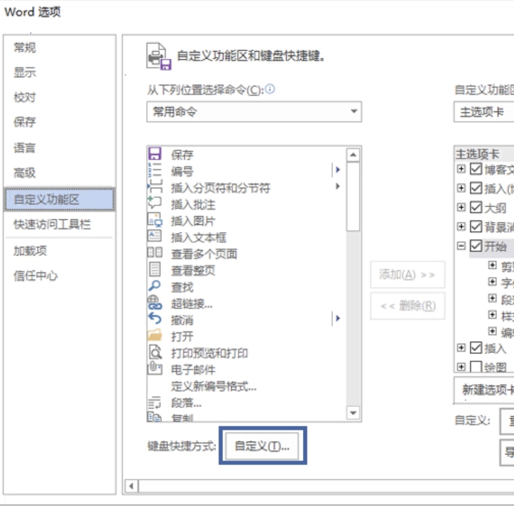Click the 插入分页符和分节符 page break icon
This screenshot has width=514, height=518.
(154, 187)
